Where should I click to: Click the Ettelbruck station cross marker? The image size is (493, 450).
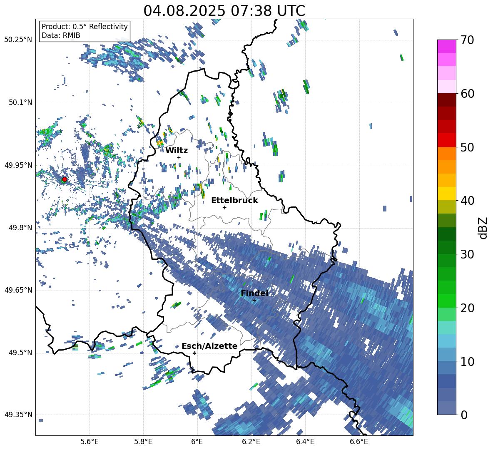point(224,207)
